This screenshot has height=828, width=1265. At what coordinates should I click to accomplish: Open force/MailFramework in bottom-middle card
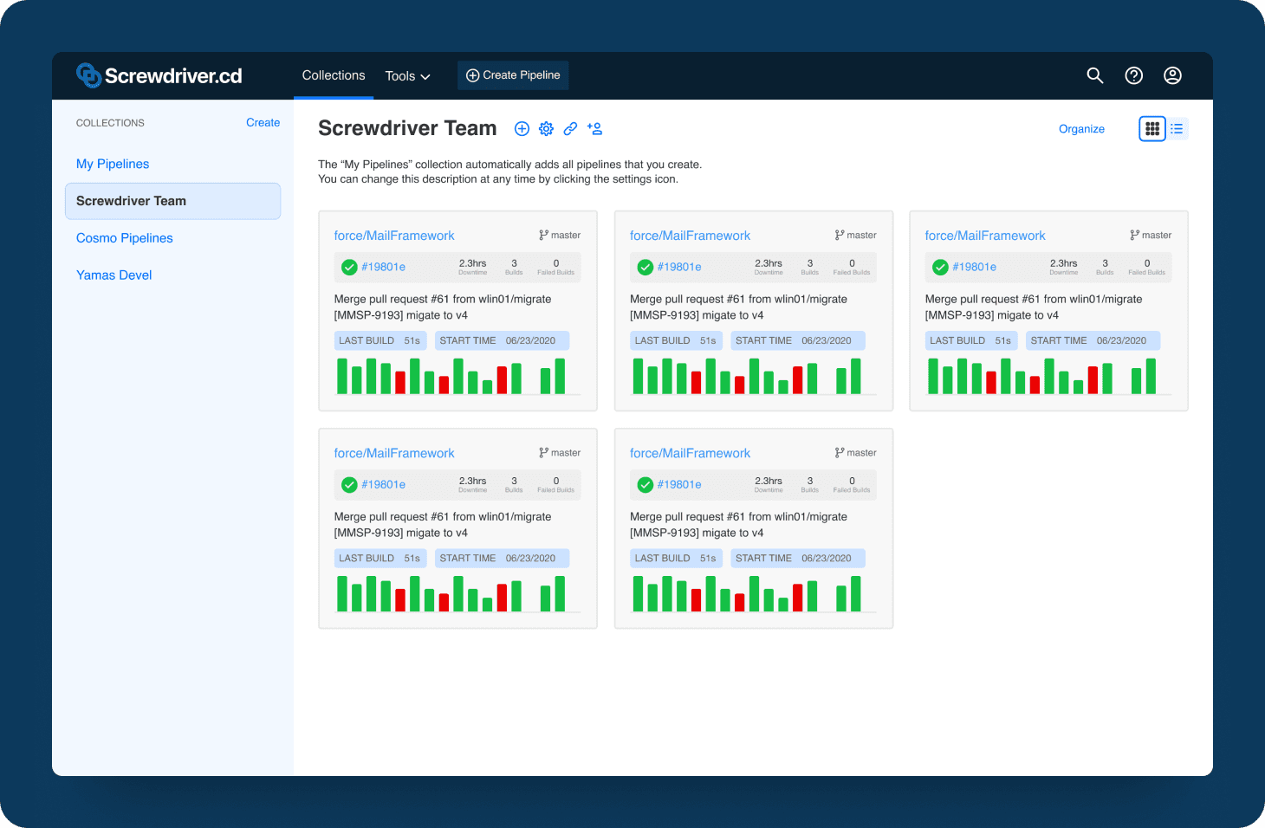pyautogui.click(x=690, y=453)
